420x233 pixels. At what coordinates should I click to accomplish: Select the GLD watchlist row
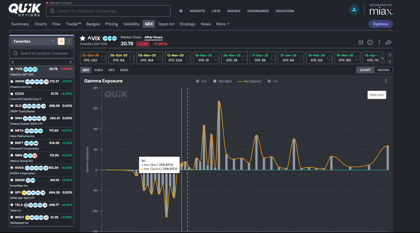click(42, 109)
